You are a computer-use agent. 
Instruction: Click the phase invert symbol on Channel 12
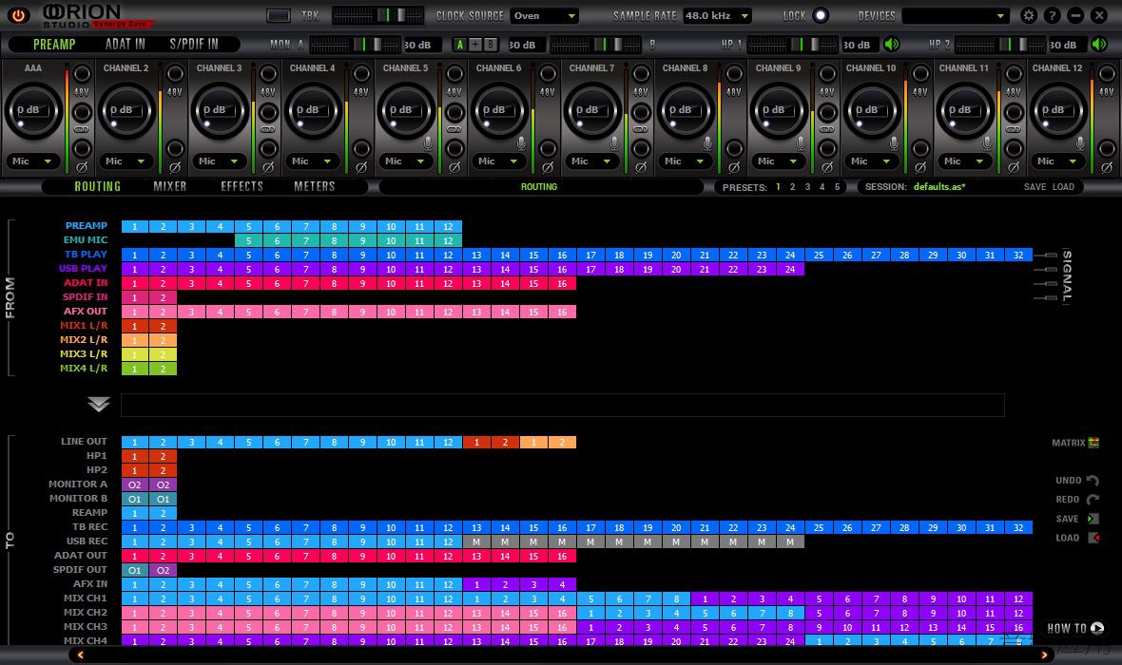click(x=1106, y=168)
